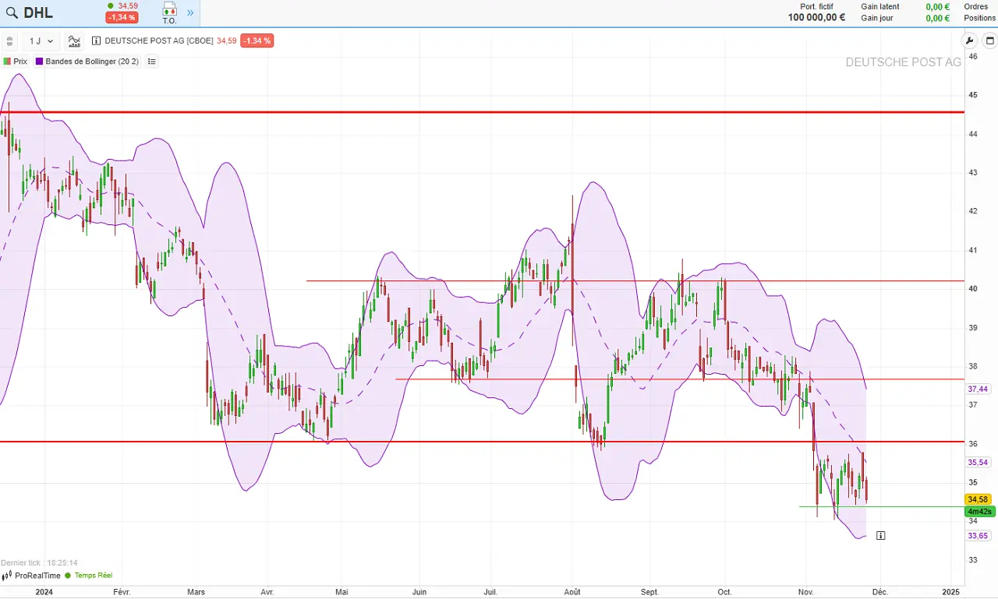
Task: Click the 2025 label on time axis
Action: click(951, 592)
